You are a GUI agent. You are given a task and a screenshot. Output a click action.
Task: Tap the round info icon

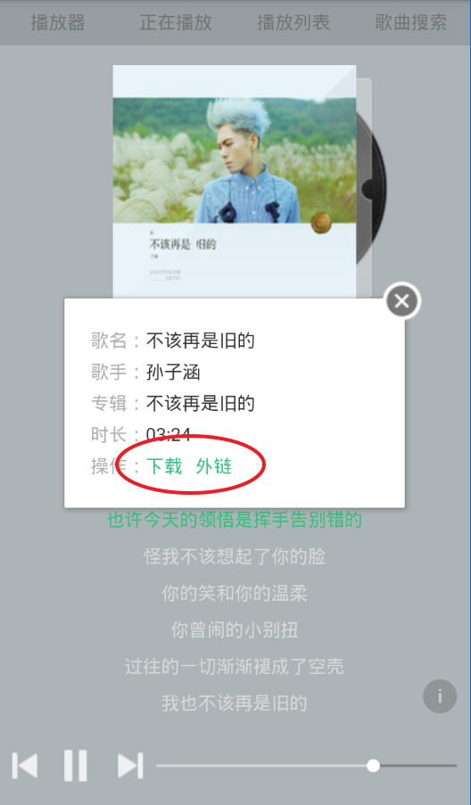440,696
